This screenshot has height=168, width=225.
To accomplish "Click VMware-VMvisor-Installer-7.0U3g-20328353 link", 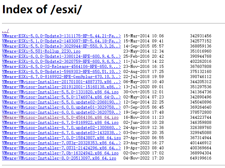I will pyautogui.click(x=62, y=143).
